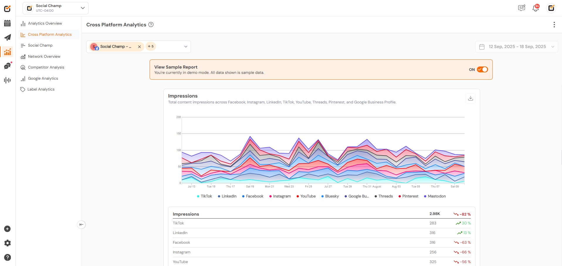
Task: Click the Facebook row in impressions table
Action: tap(321, 243)
